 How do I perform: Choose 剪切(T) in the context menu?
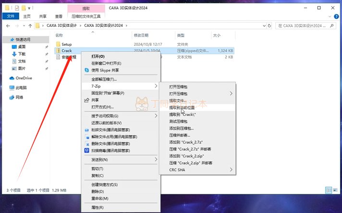coord(98,169)
